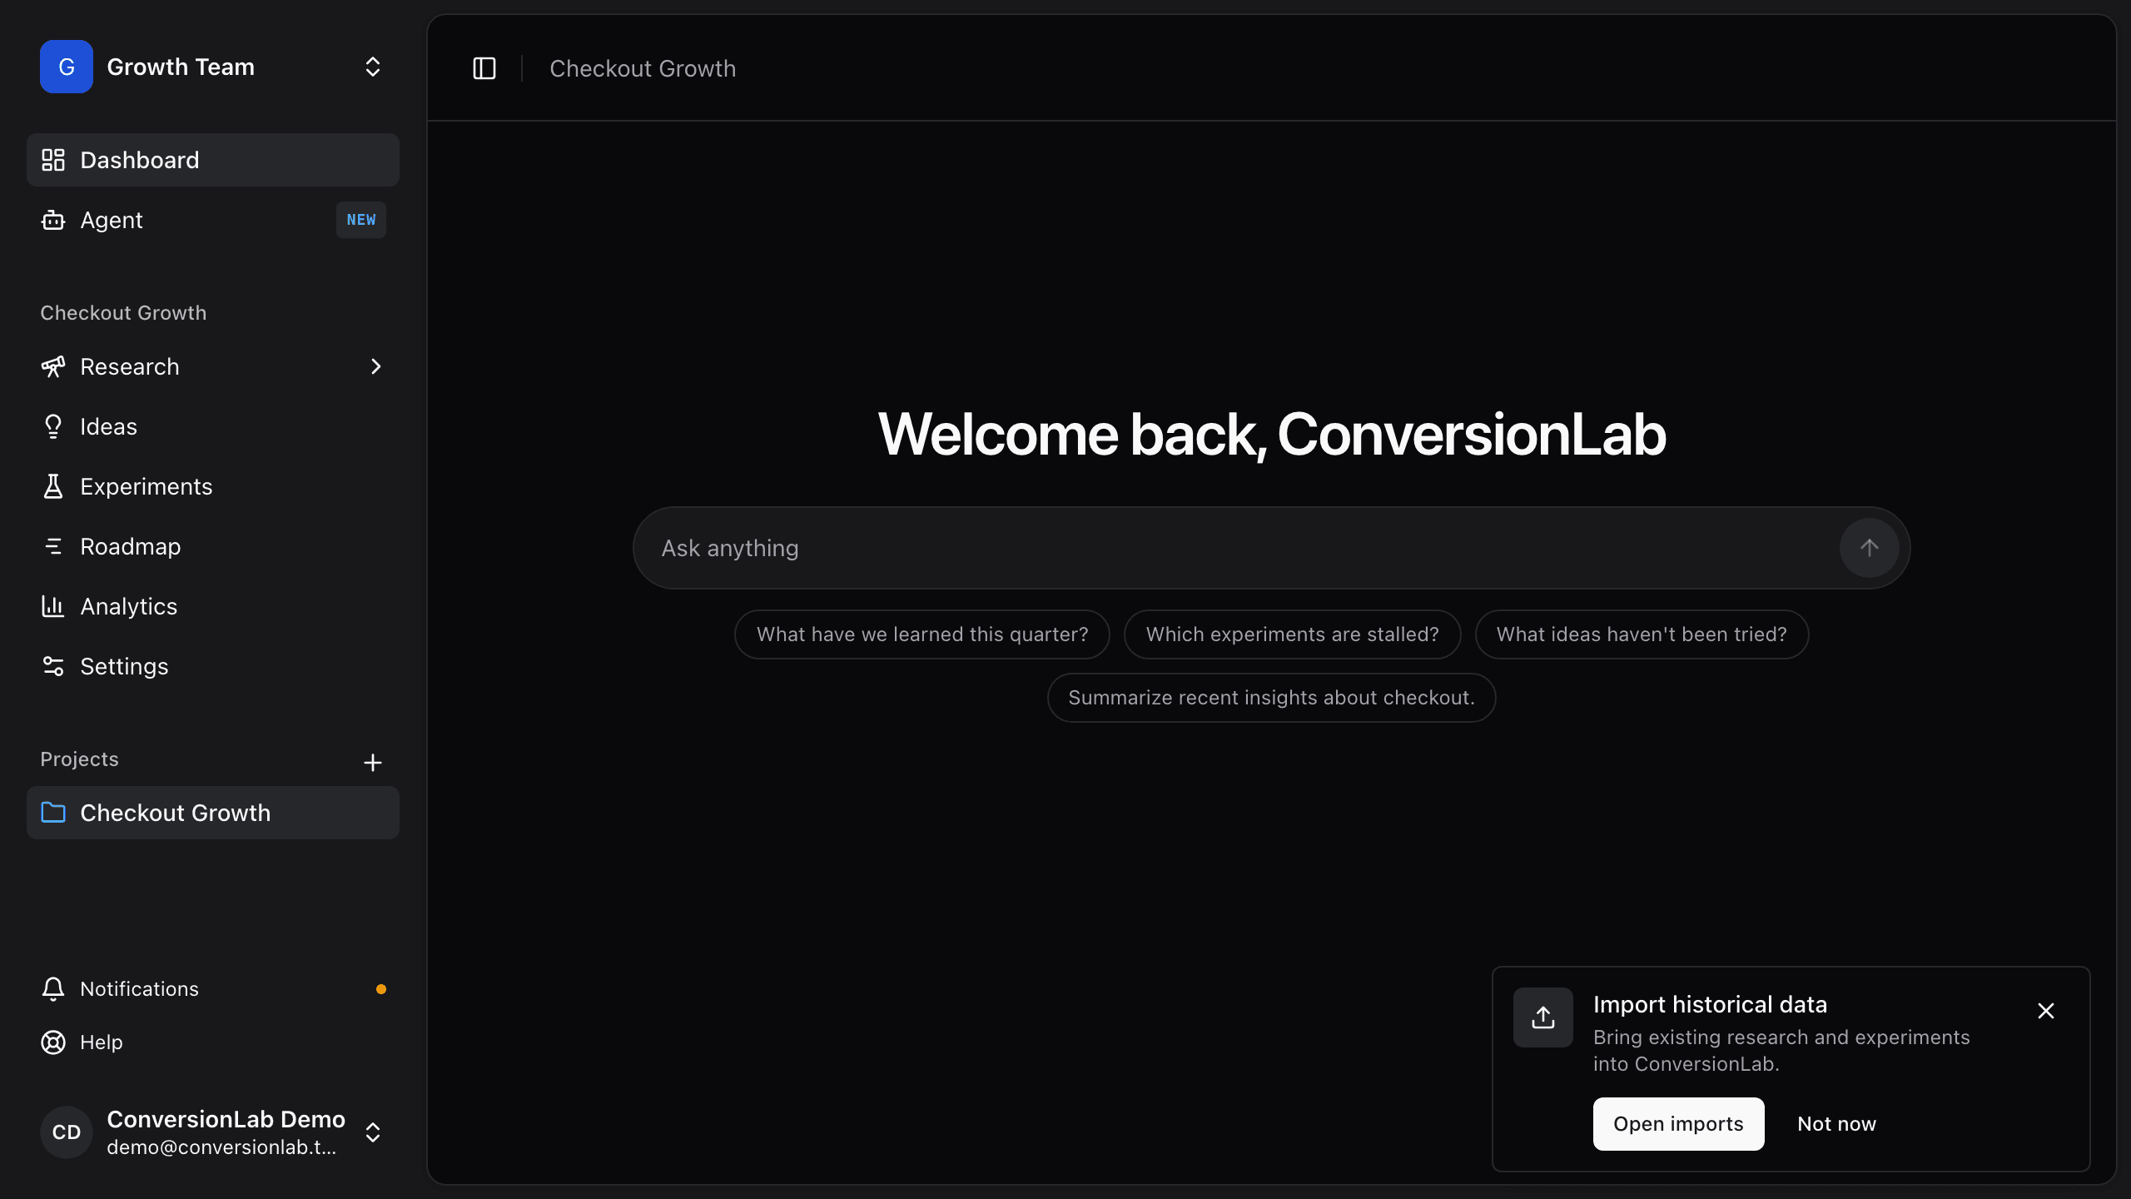Image resolution: width=2131 pixels, height=1199 pixels.
Task: Click the Open imports button
Action: point(1678,1124)
